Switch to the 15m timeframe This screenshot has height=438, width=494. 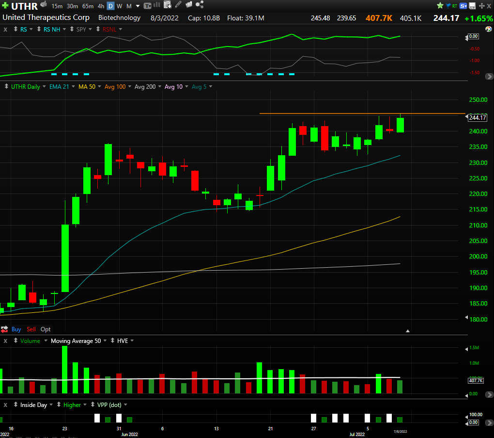coord(57,6)
